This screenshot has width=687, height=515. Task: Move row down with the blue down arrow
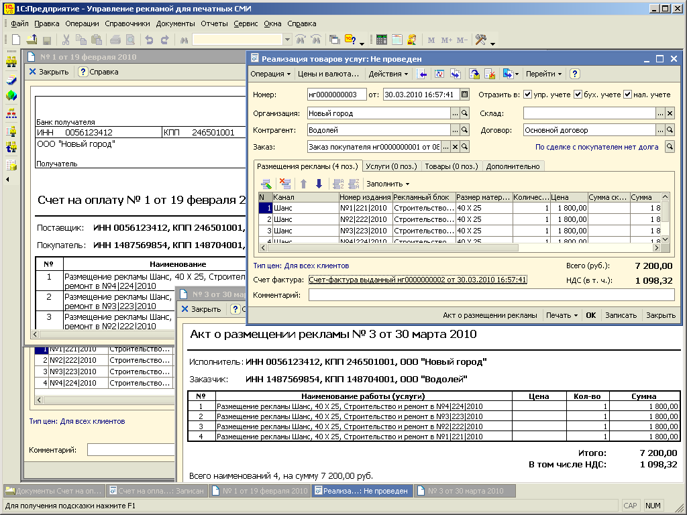pos(319,184)
